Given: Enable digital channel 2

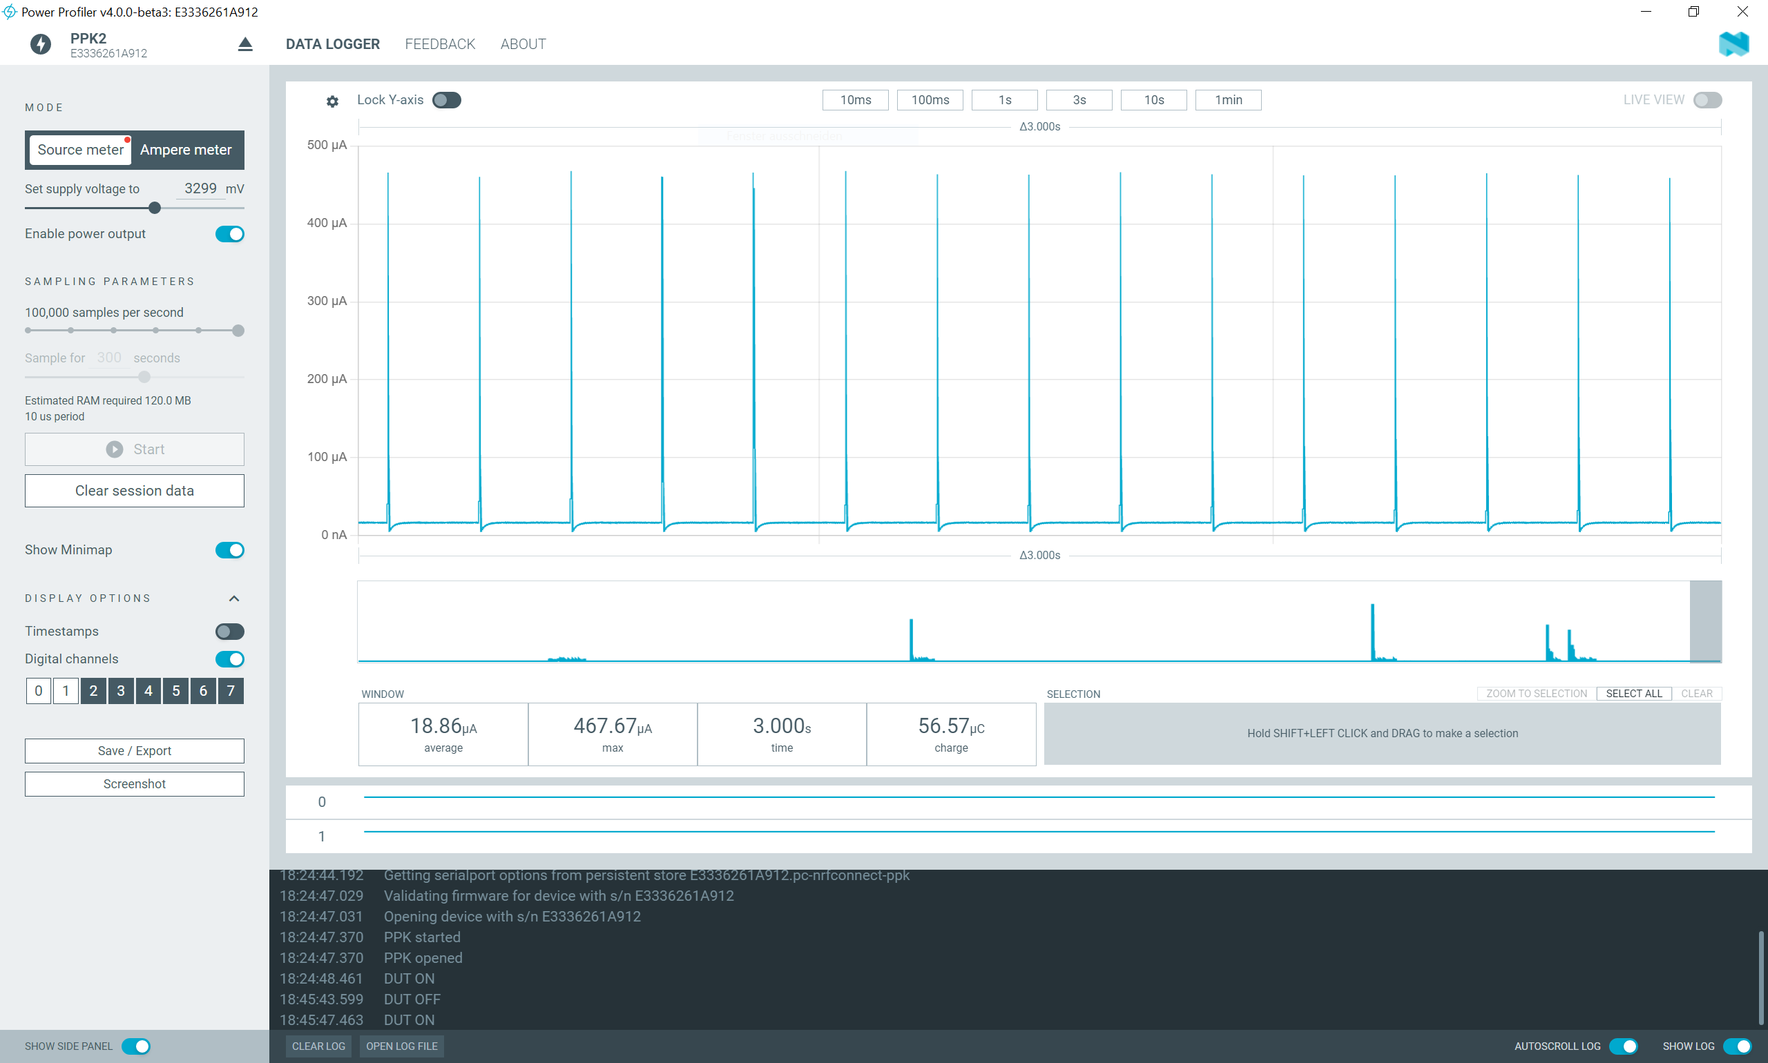Looking at the screenshot, I should [93, 690].
